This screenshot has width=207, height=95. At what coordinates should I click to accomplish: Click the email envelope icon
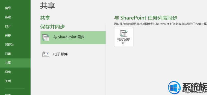45,54
